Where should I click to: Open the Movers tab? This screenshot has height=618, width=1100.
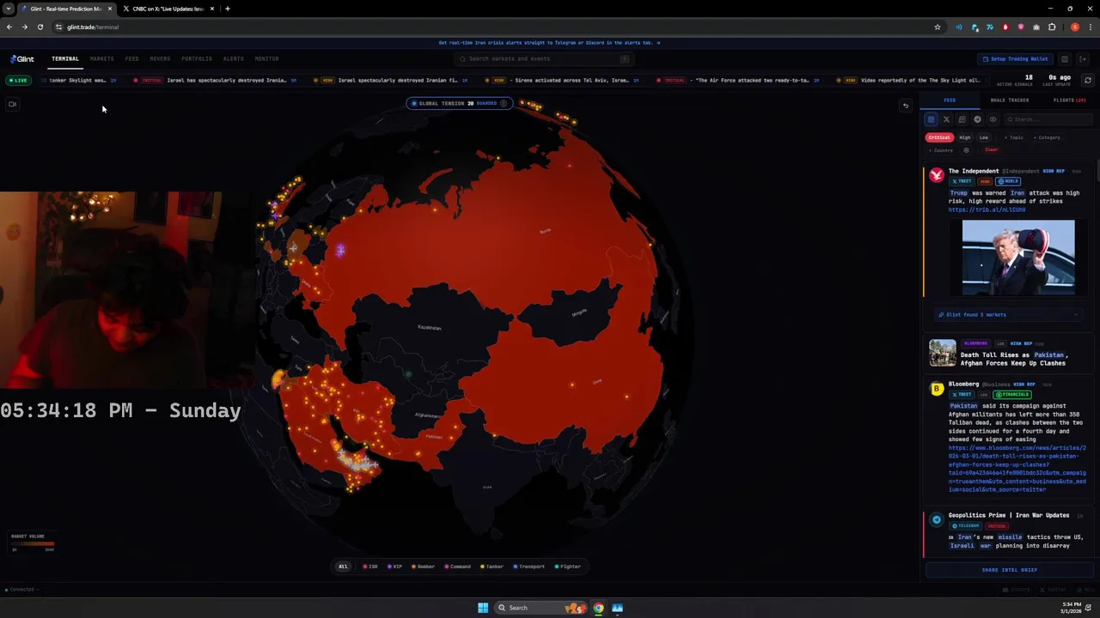point(160,59)
